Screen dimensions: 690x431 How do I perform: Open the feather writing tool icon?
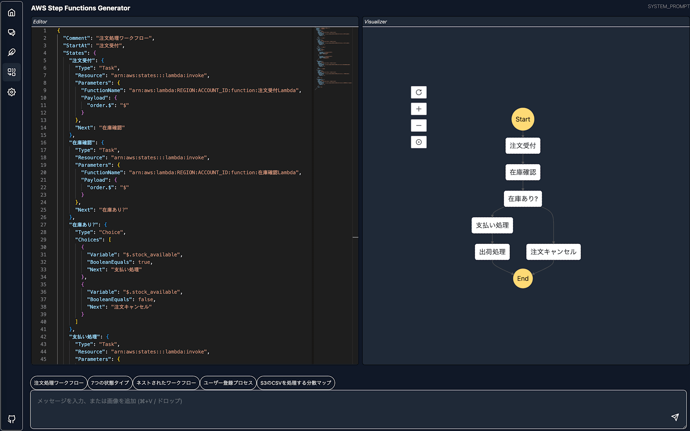point(12,52)
